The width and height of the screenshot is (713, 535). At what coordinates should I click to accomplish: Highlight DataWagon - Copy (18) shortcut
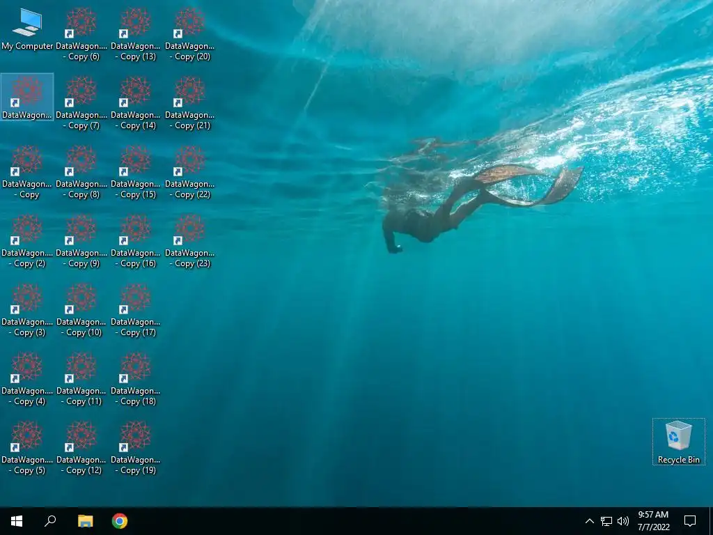(x=136, y=380)
